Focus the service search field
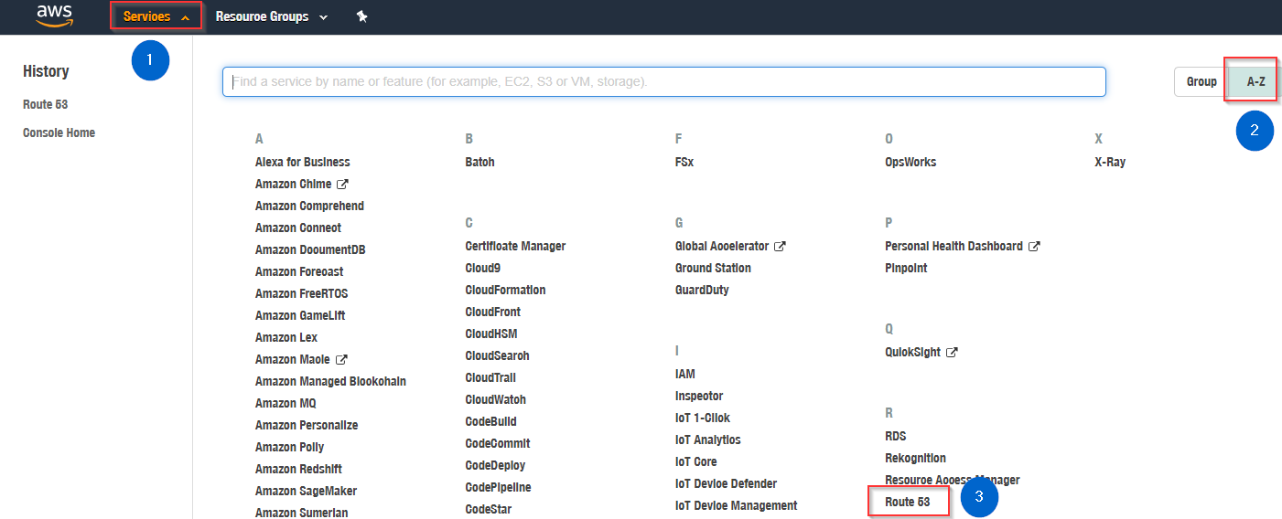The height and width of the screenshot is (519, 1282). click(x=663, y=81)
